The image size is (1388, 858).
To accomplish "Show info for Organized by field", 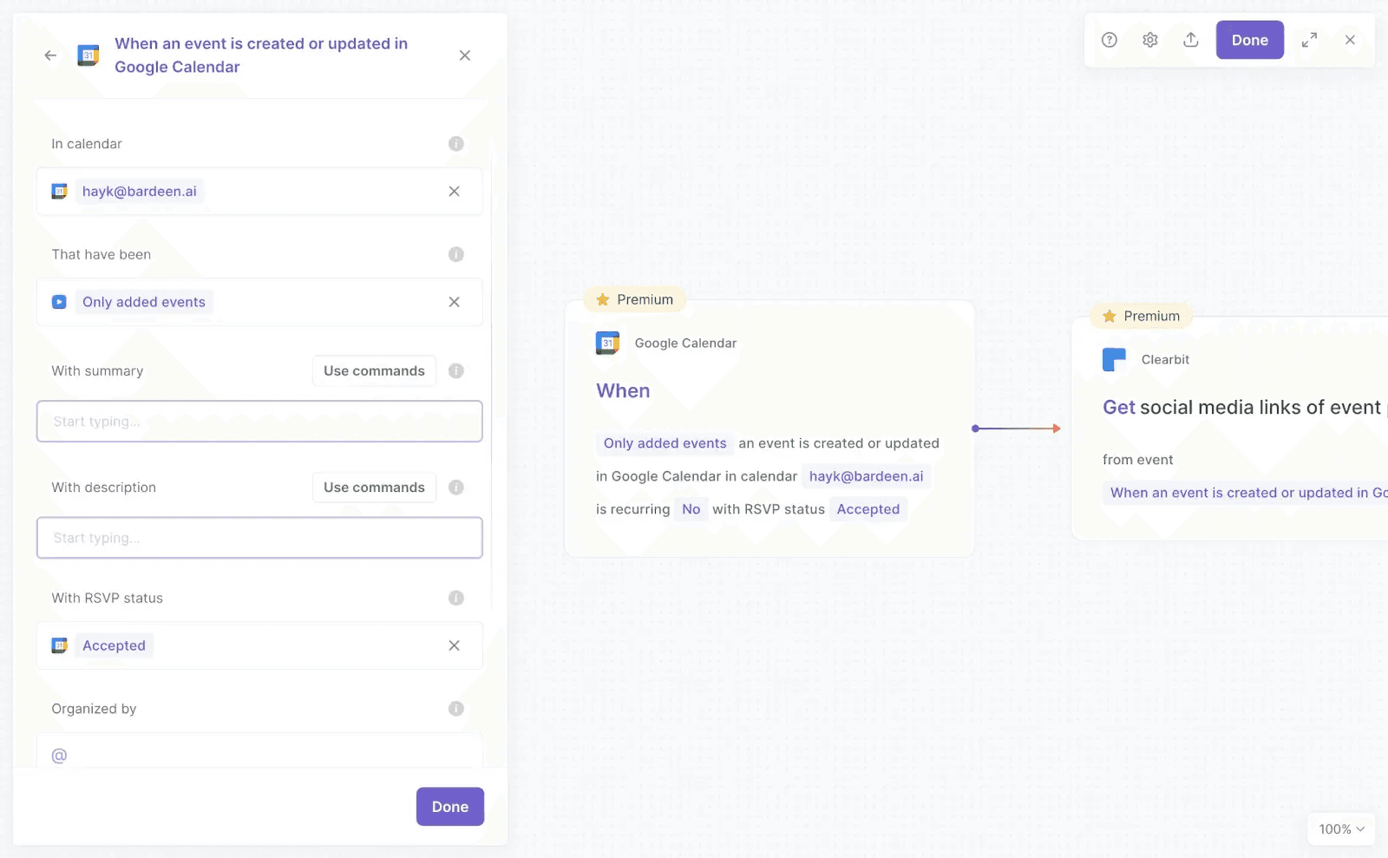I will pos(456,709).
